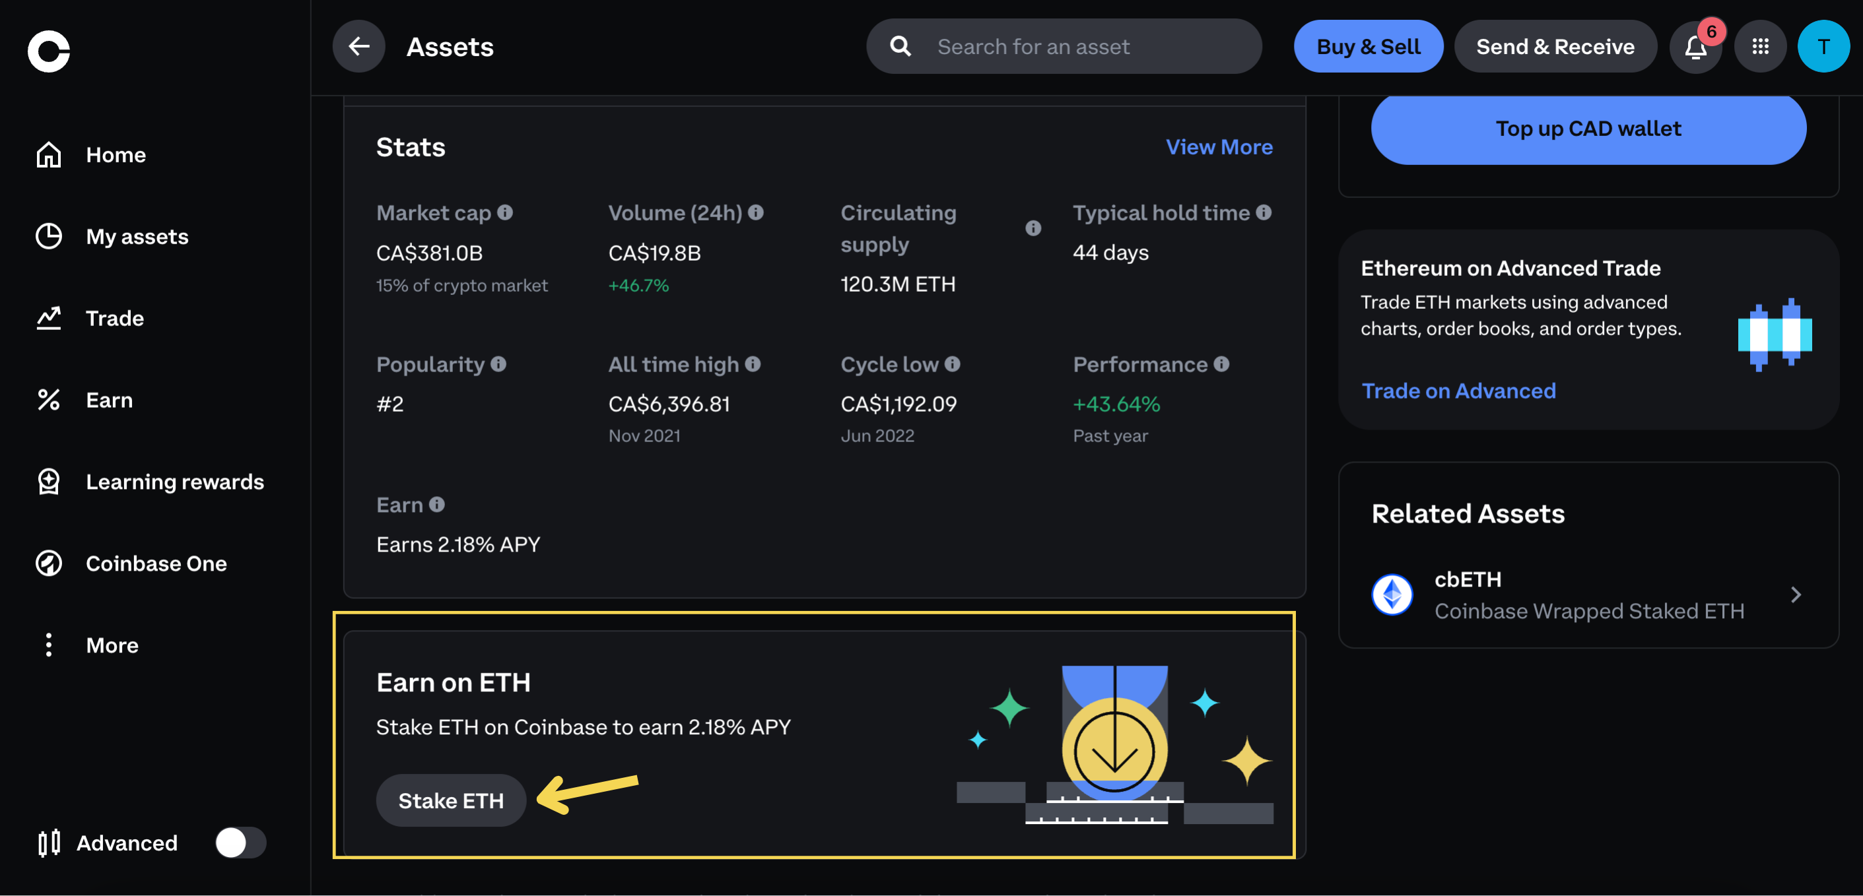Open the profile avatar T
1863x896 pixels.
[1824, 46]
